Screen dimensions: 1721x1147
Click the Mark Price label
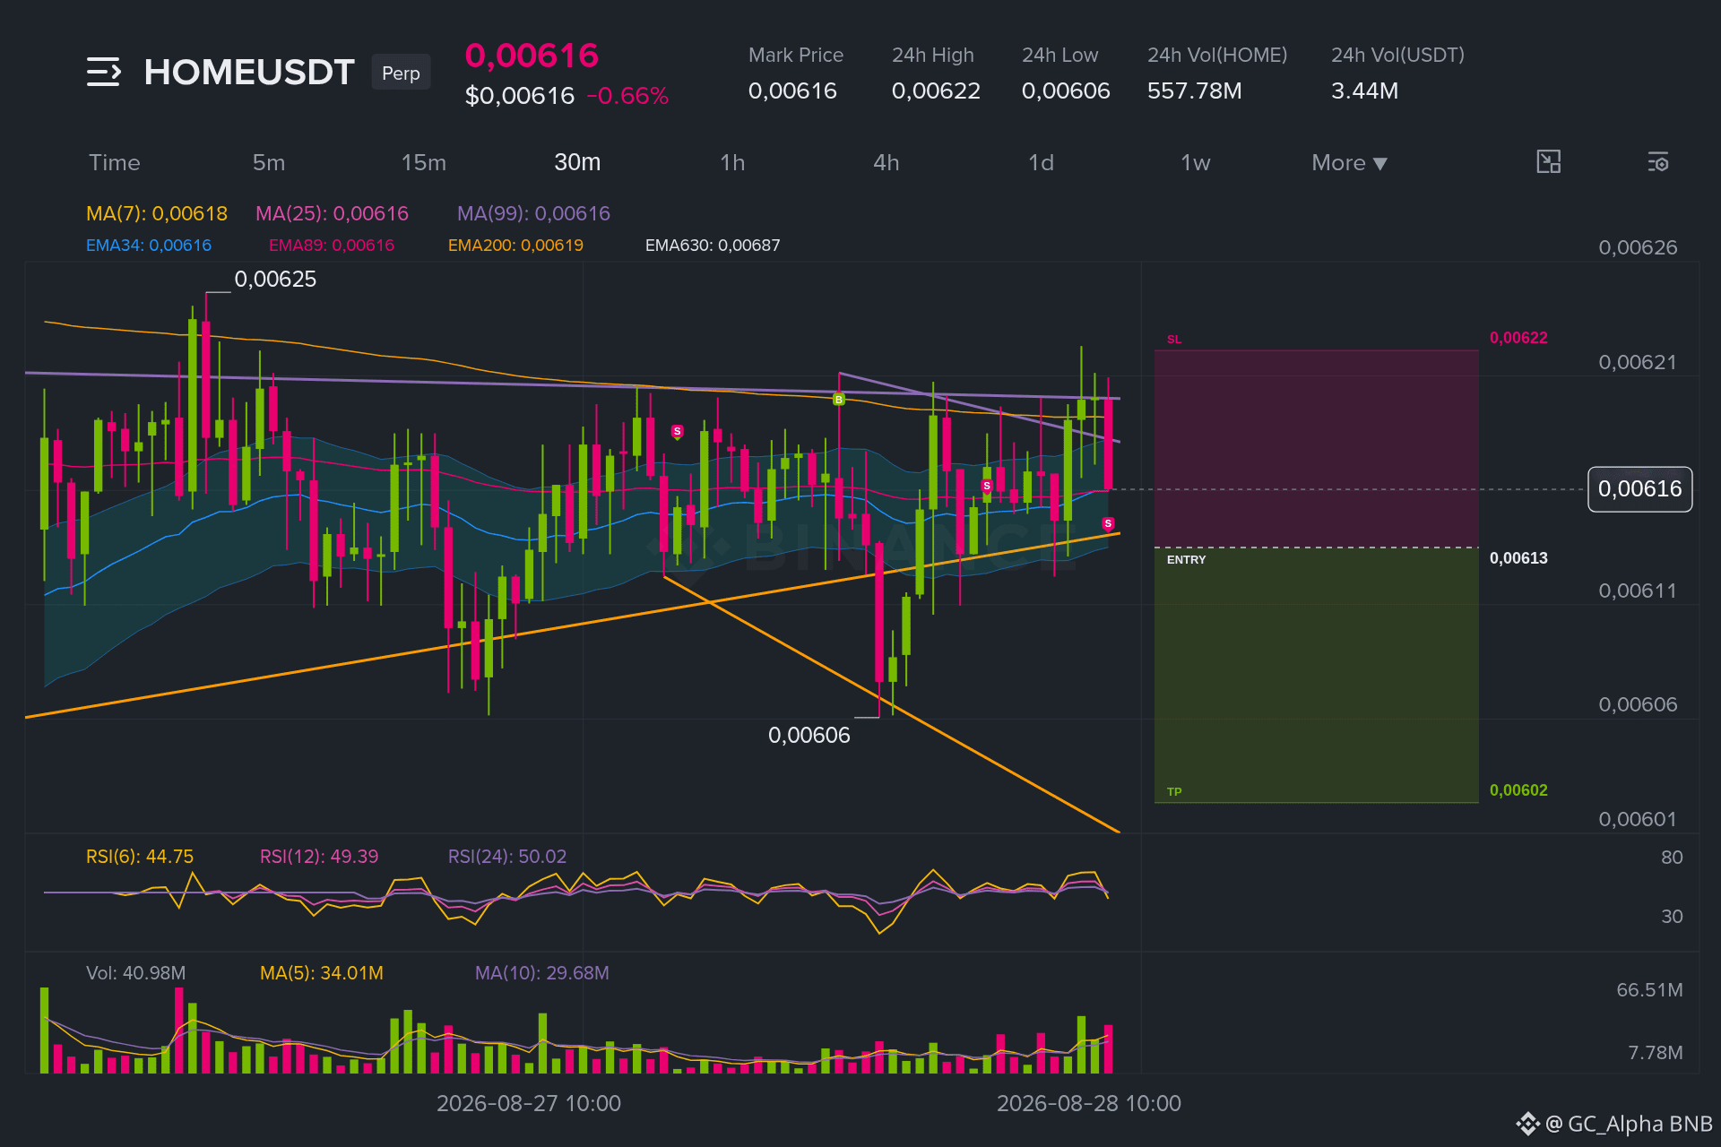(796, 56)
